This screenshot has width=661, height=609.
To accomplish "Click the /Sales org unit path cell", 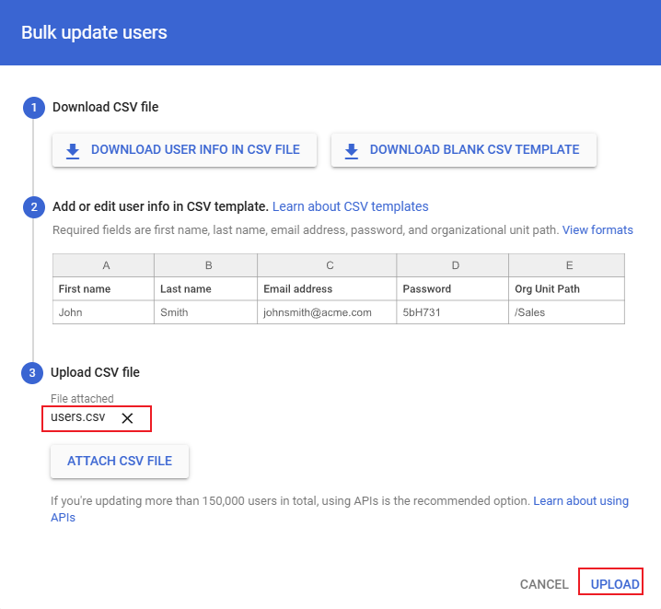I will (x=530, y=312).
